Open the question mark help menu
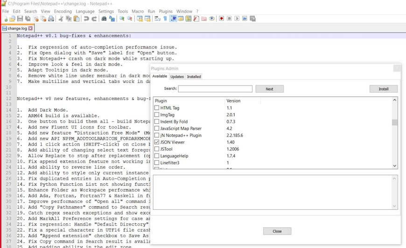The height and width of the screenshot is (248, 406). (197, 11)
